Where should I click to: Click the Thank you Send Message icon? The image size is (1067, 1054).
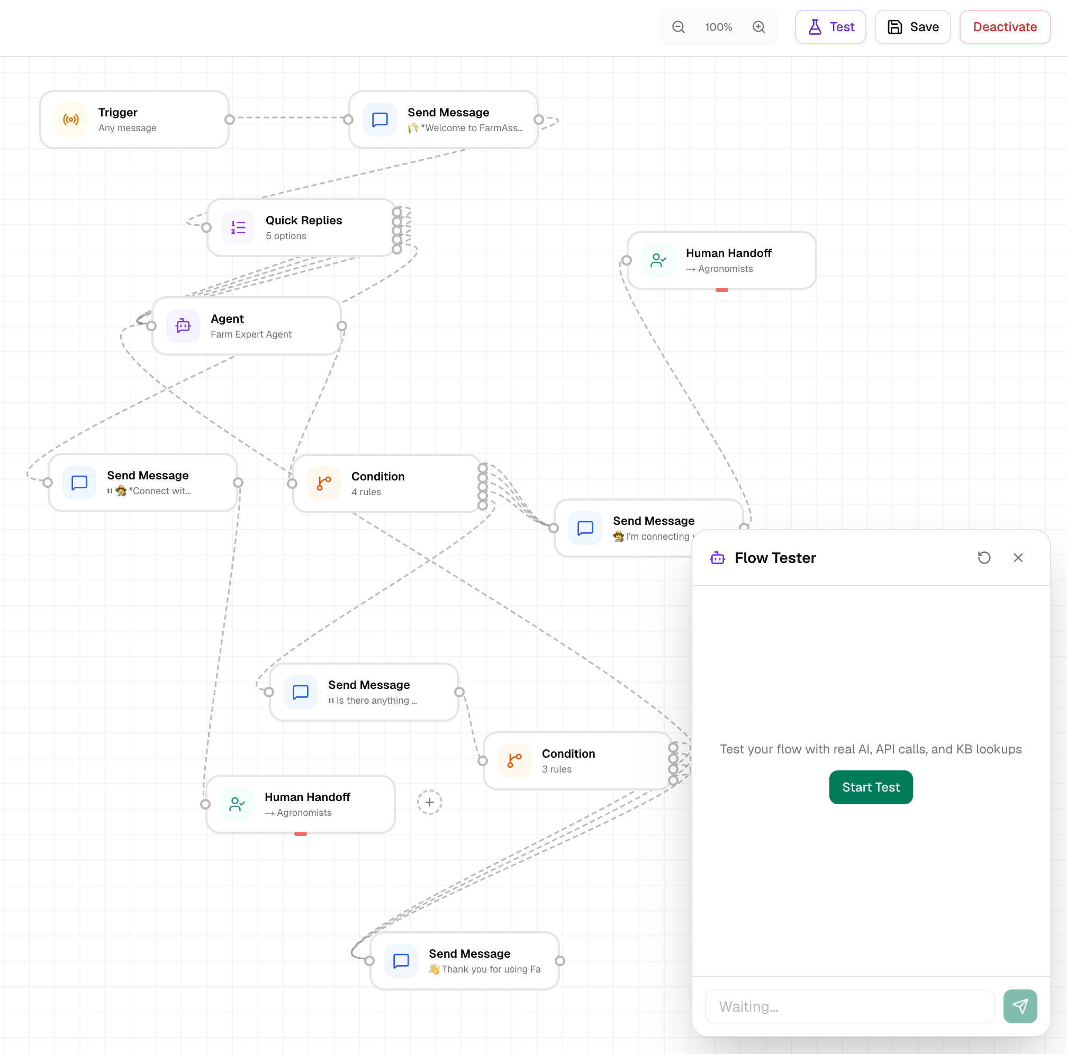point(401,961)
